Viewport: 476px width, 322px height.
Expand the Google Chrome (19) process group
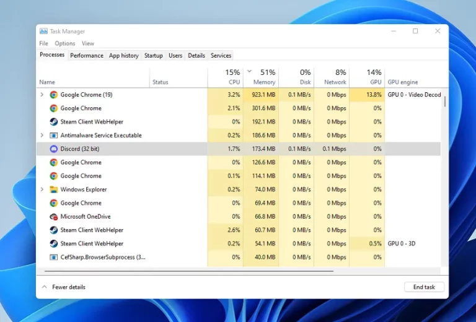pyautogui.click(x=42, y=95)
